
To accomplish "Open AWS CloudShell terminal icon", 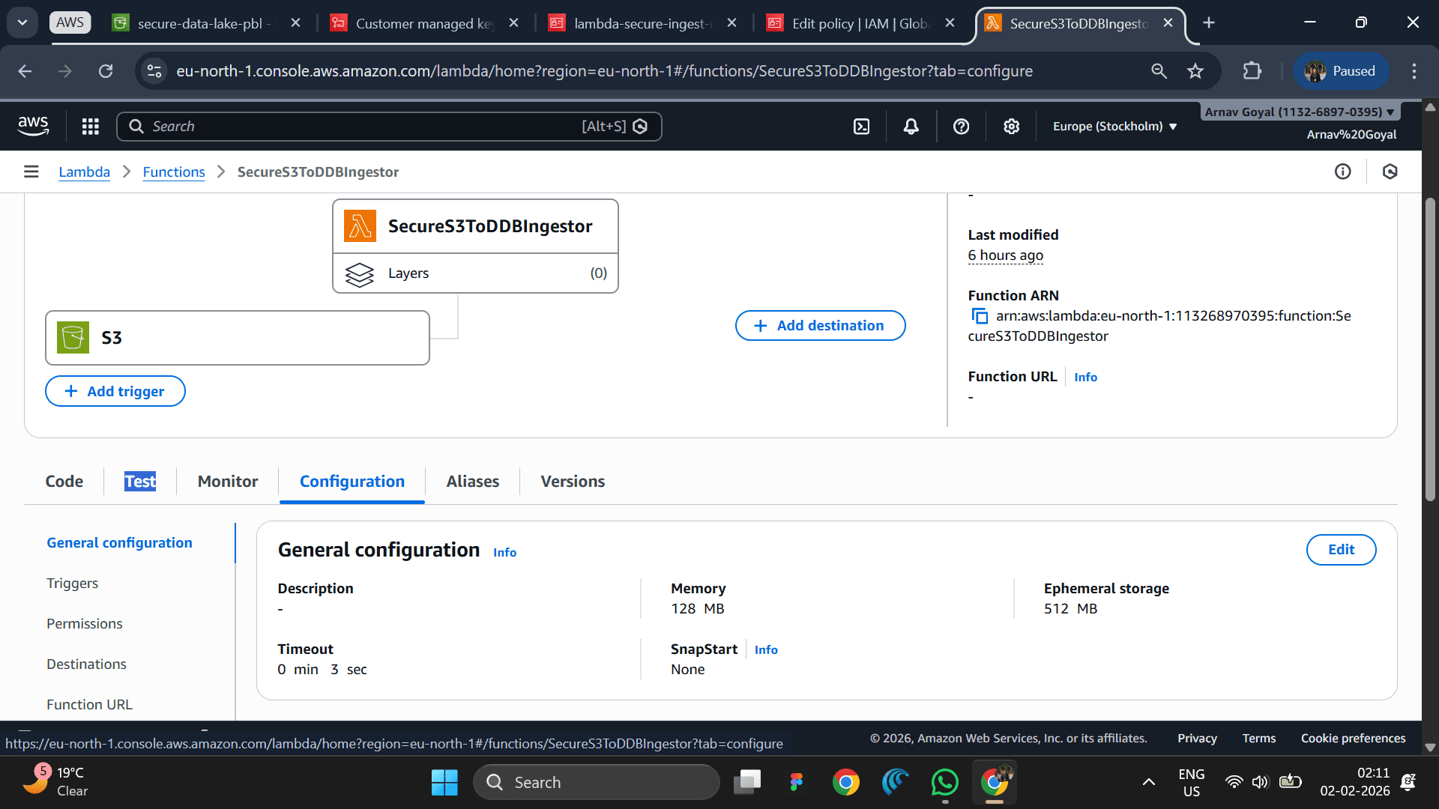I will coord(862,127).
